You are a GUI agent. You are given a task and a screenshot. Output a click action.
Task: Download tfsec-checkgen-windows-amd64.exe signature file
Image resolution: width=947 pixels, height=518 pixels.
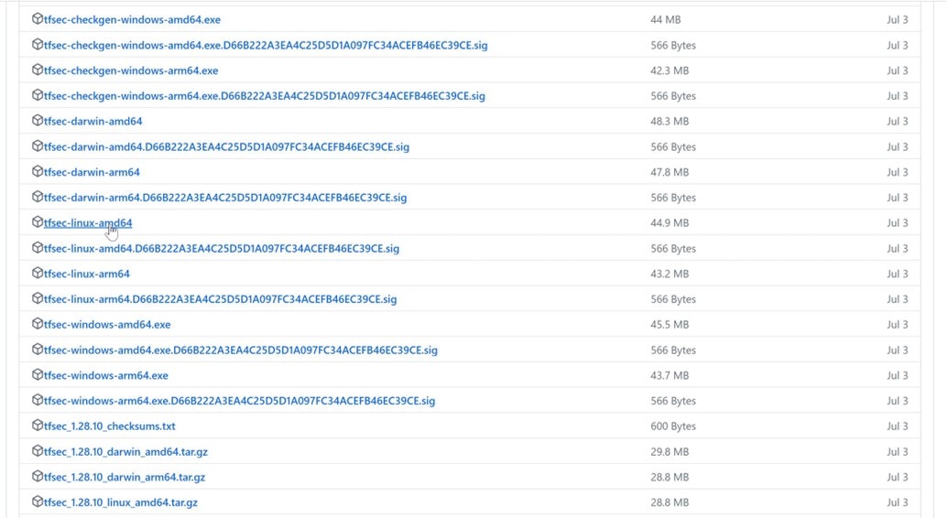pos(266,45)
